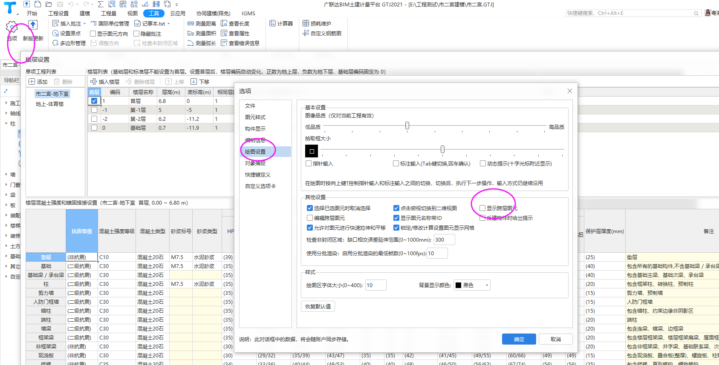The height and width of the screenshot is (365, 719).
Task: Open quick access toolbar customize arrow
Action: 176,4
